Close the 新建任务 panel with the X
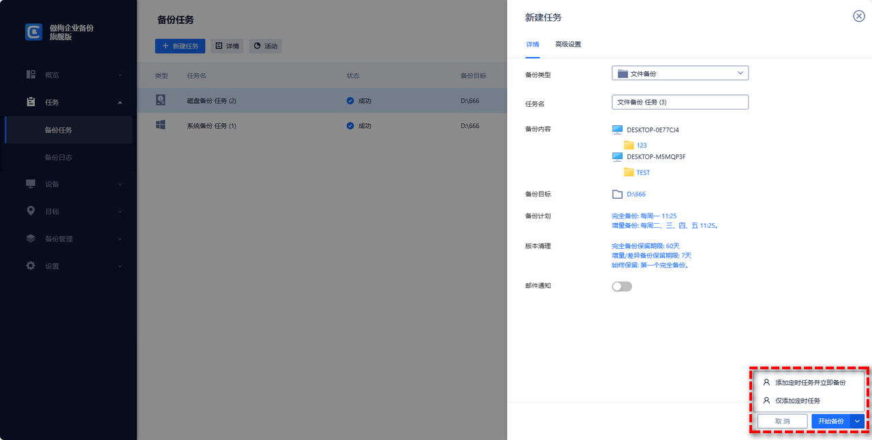Viewport: 872px width, 440px height. 859,16
